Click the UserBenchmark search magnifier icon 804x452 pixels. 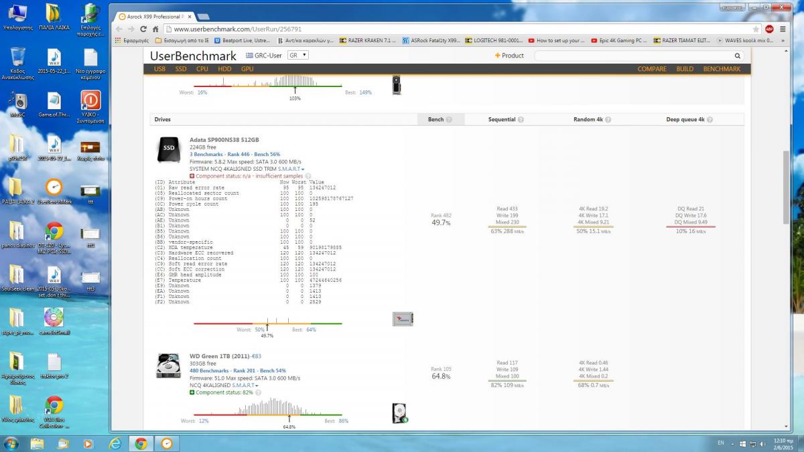pyautogui.click(x=738, y=56)
